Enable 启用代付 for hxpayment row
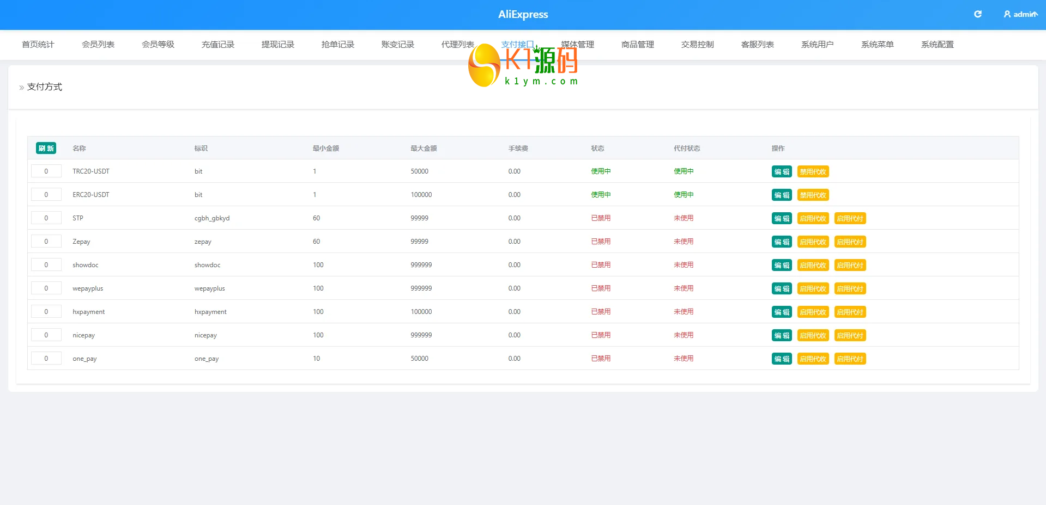The height and width of the screenshot is (505, 1046). [850, 312]
